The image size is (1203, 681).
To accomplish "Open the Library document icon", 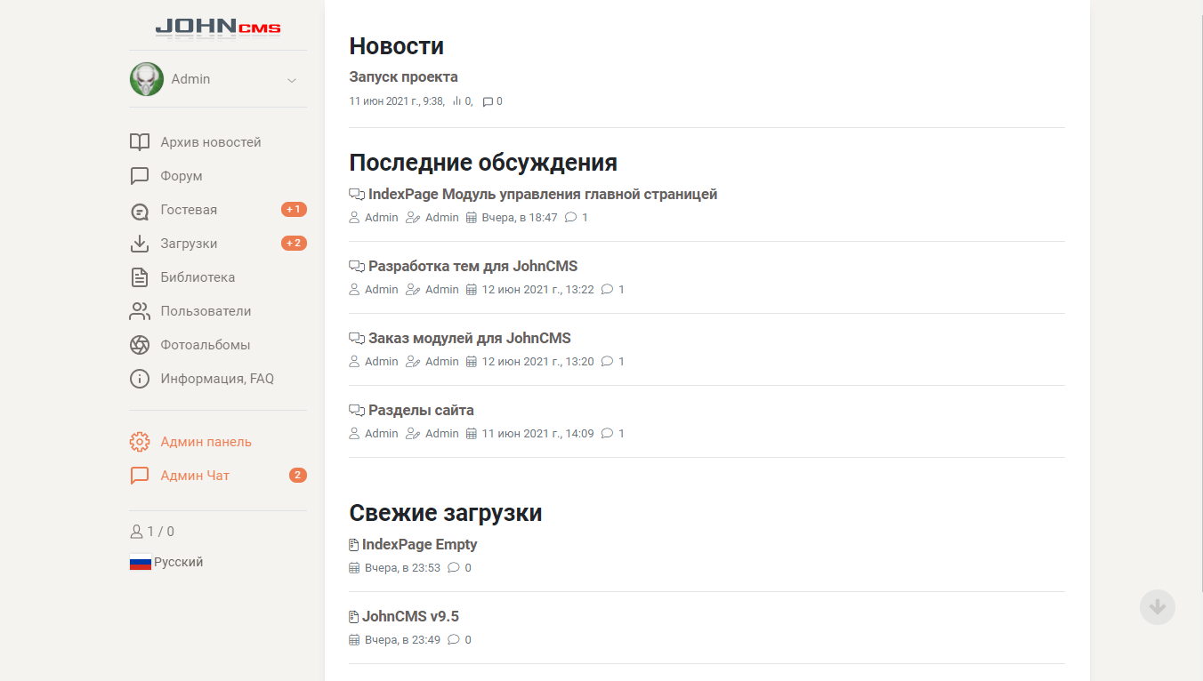I will tap(140, 277).
